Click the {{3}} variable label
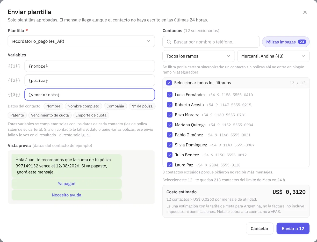 point(14,95)
